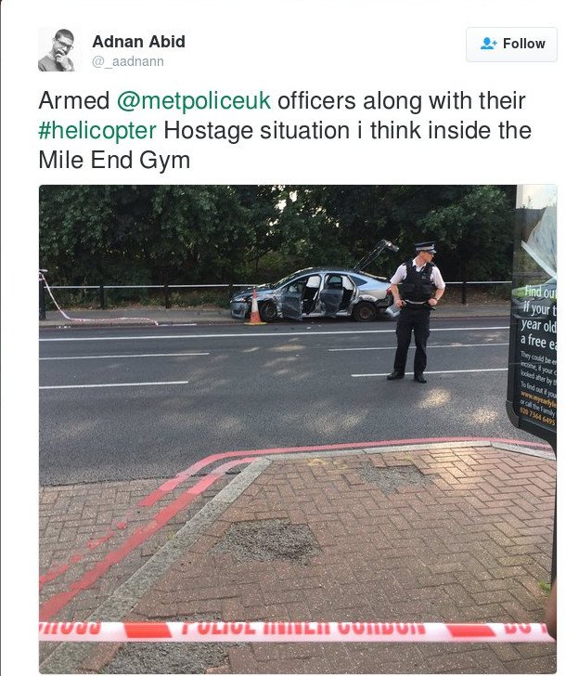Click the orange traffic cone in photo
The image size is (566, 676).
point(254,308)
